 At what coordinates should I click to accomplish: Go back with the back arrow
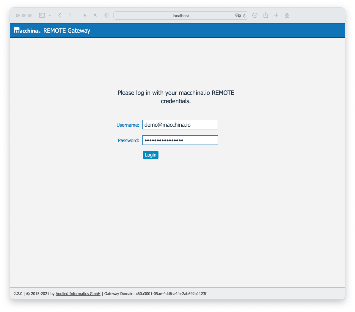tap(60, 15)
